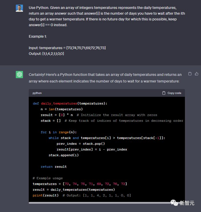Click the 'Output: [1,1,4,2,1,1,0,0]' prompt line
The image size is (201, 212).
point(46,54)
